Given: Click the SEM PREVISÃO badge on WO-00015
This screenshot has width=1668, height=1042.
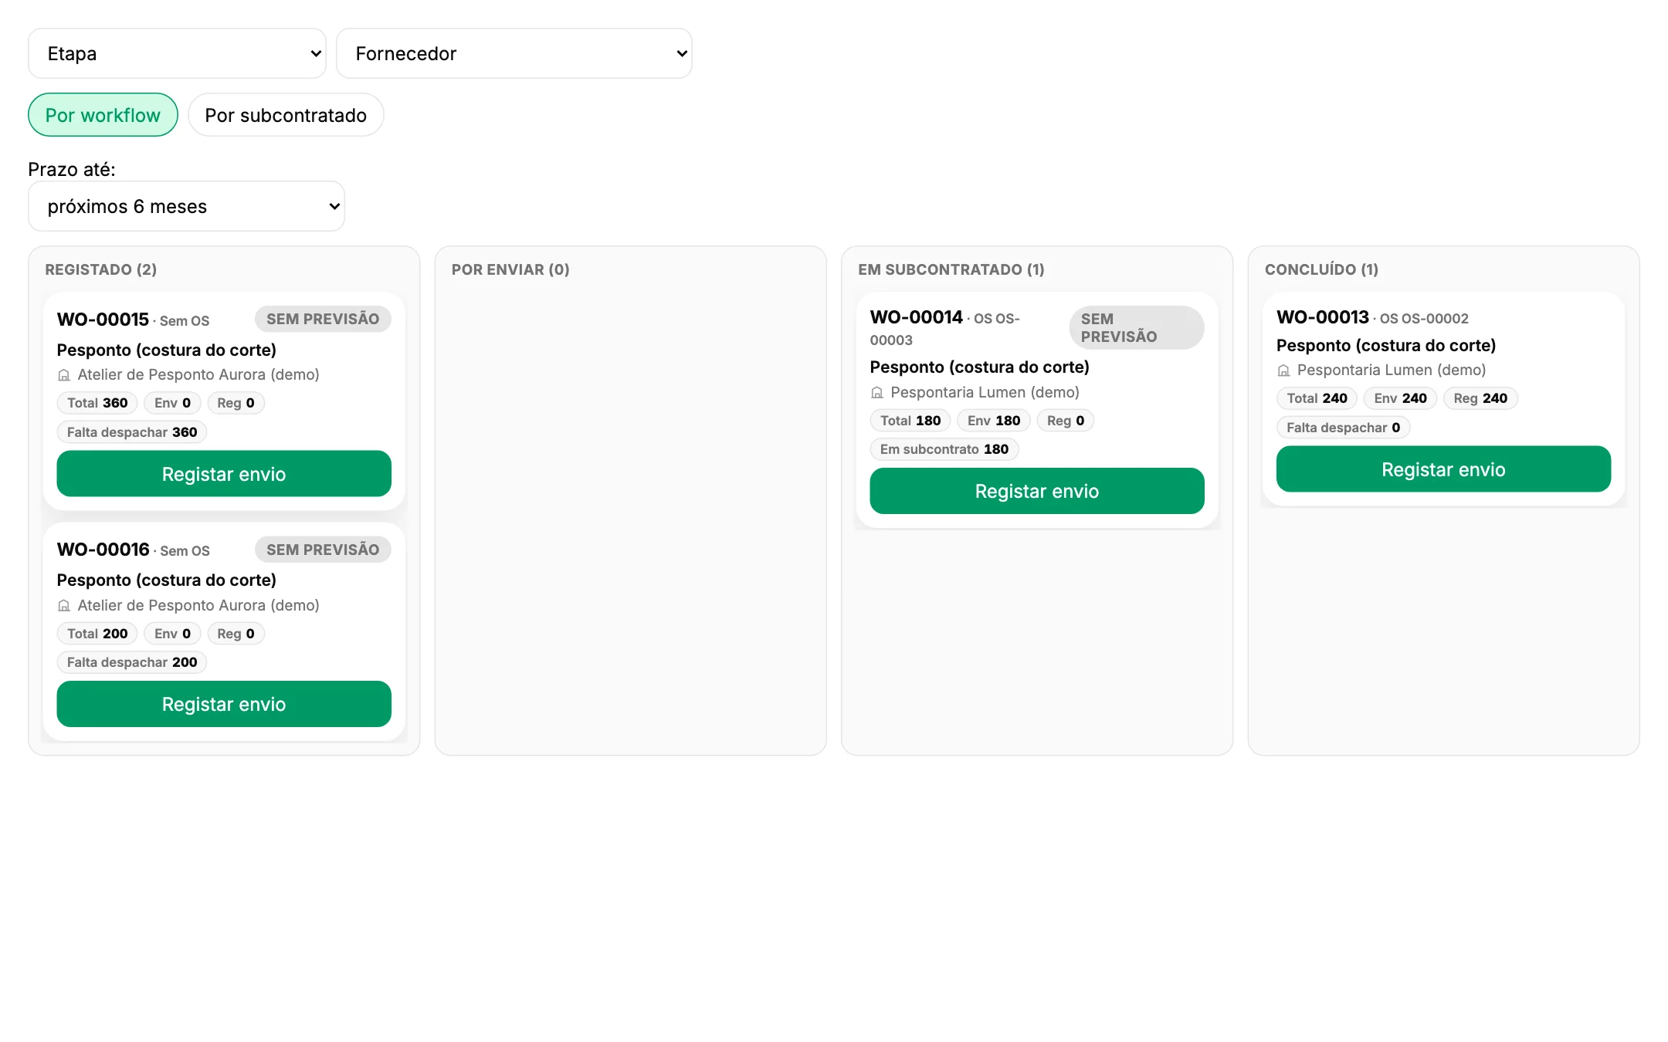Looking at the screenshot, I should [323, 319].
